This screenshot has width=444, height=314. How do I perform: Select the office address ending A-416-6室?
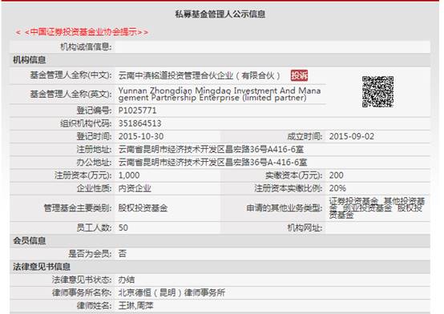tap(212, 163)
